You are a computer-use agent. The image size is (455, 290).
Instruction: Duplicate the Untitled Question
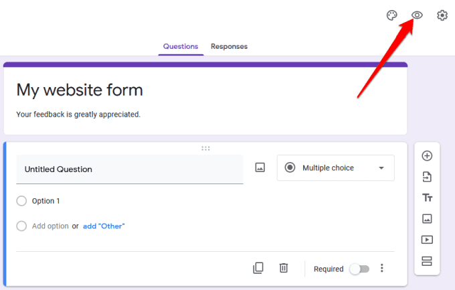tap(258, 268)
